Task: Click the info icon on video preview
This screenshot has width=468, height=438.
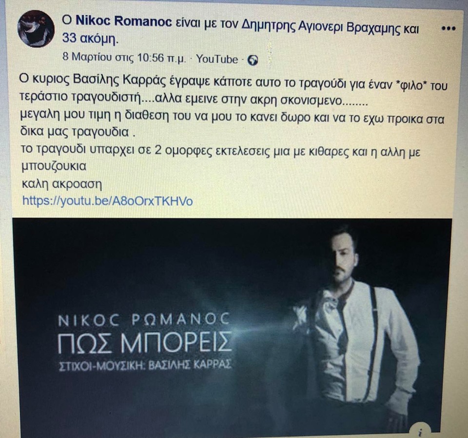Action: tap(420, 432)
